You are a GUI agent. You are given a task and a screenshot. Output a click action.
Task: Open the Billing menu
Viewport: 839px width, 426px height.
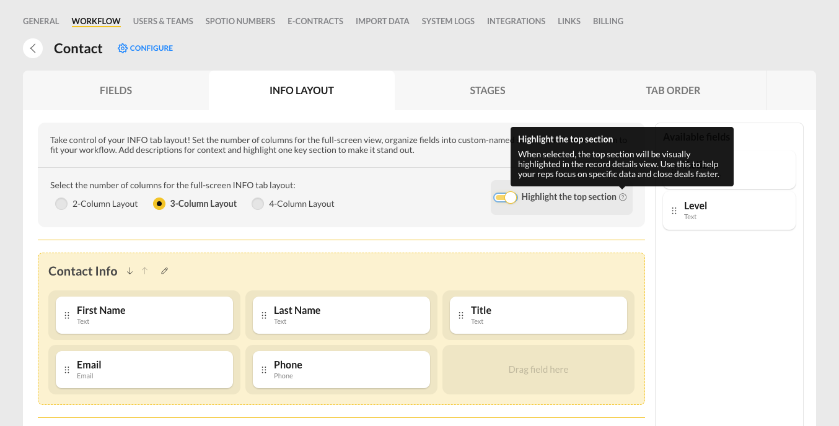(x=608, y=21)
